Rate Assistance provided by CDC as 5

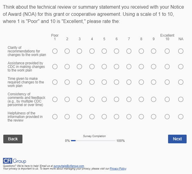coord(104,66)
